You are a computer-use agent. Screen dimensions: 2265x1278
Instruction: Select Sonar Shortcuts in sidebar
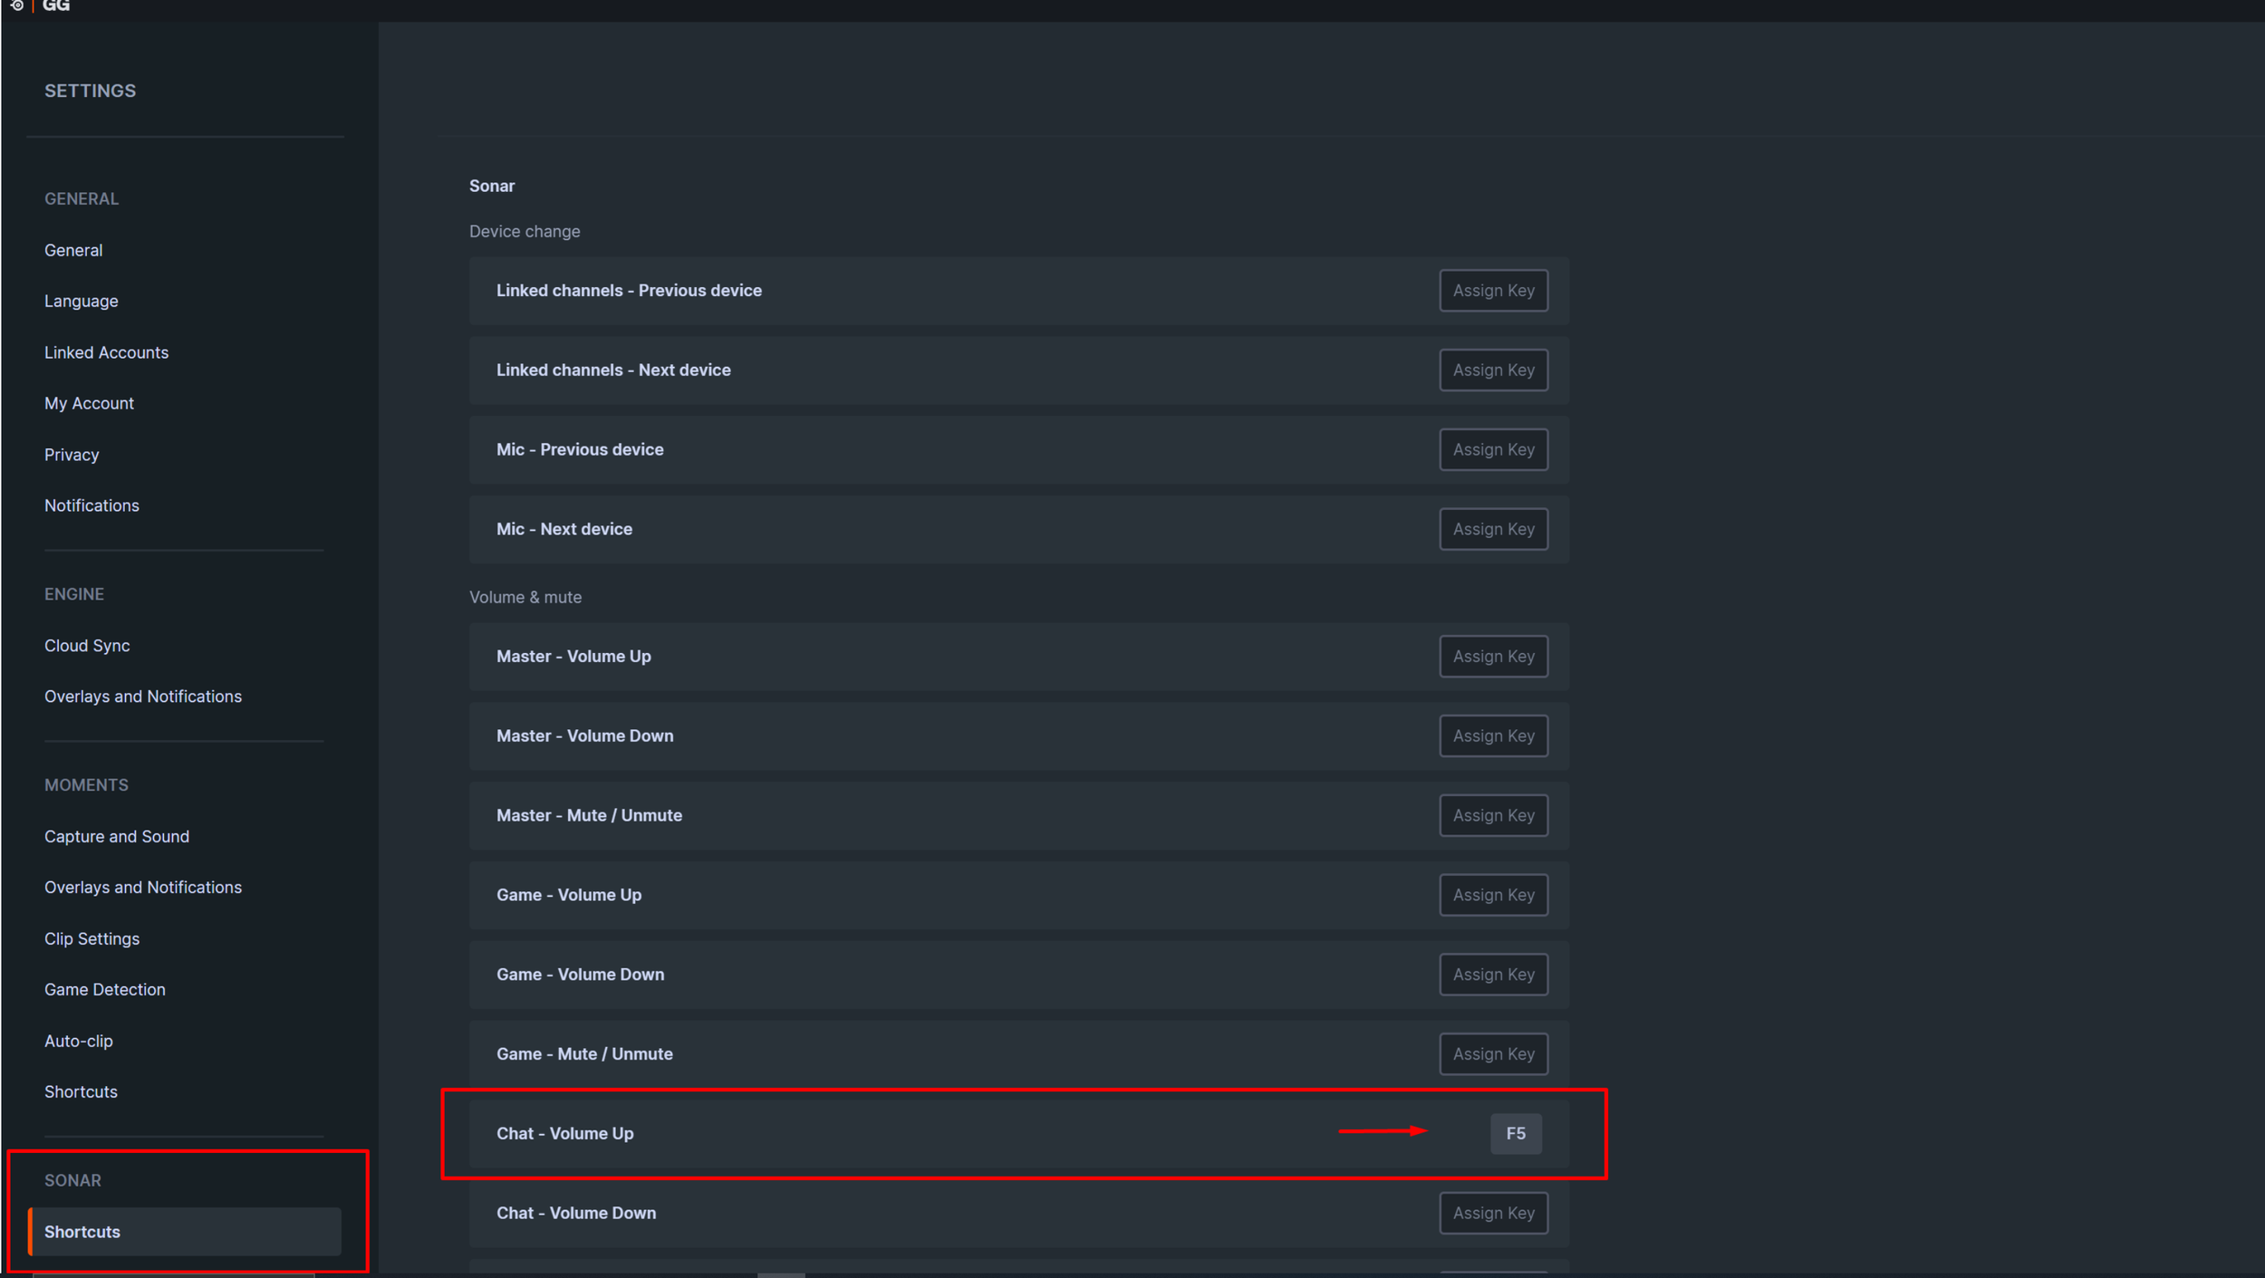82,1232
